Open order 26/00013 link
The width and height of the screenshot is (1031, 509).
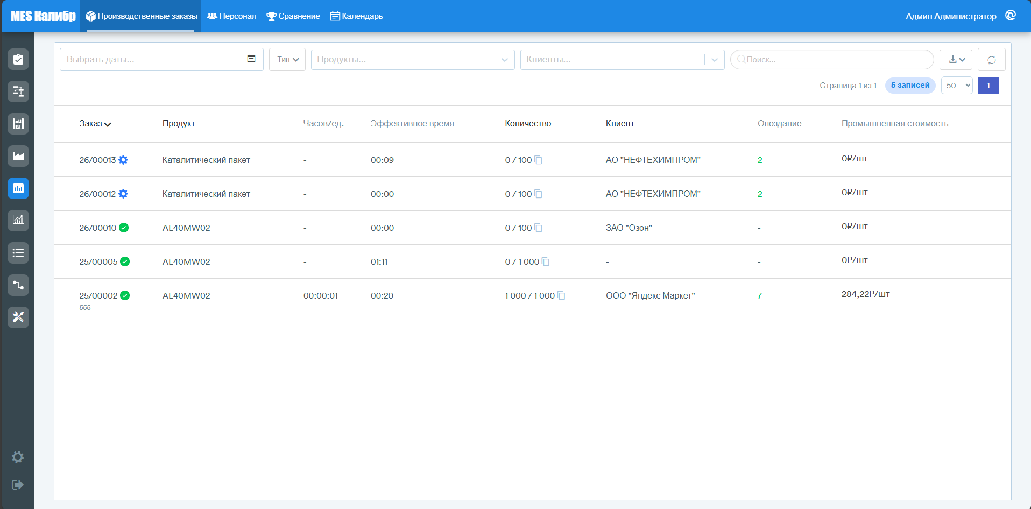tap(97, 160)
